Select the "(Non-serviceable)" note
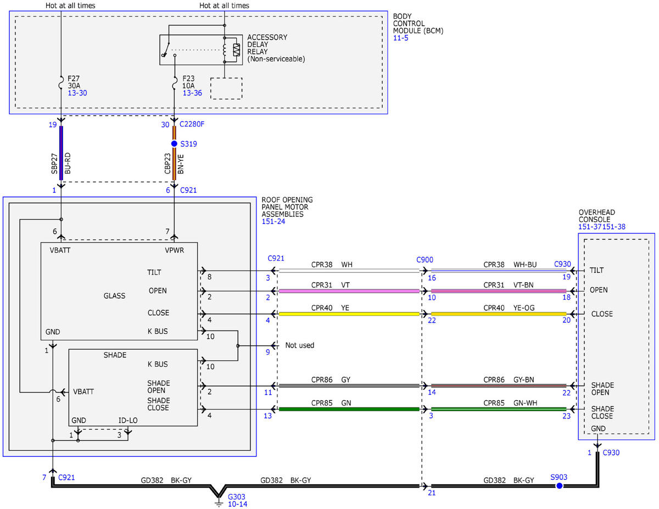This screenshot has height=509, width=659. tap(276, 59)
